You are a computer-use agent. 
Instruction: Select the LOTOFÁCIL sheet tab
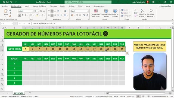(19, 93)
